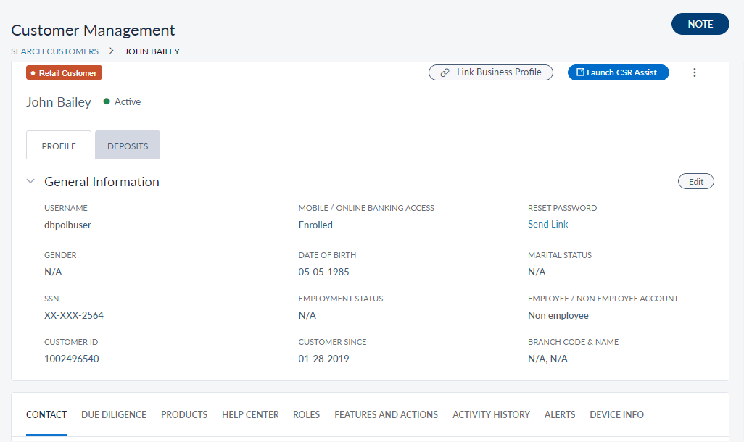Viewport: 744px width, 442px height.
Task: Switch to the Deposits tab
Action: [x=128, y=146]
